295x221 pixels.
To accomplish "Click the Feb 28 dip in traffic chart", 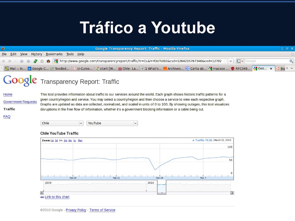I will pyautogui.click(x=155, y=170).
